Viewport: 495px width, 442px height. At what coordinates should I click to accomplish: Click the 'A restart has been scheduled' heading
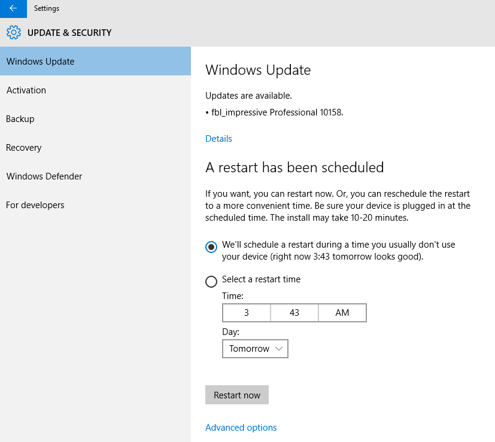(294, 167)
